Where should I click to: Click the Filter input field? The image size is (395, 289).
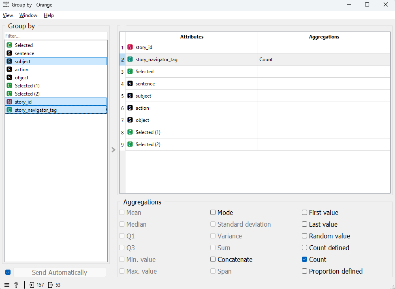(56, 36)
